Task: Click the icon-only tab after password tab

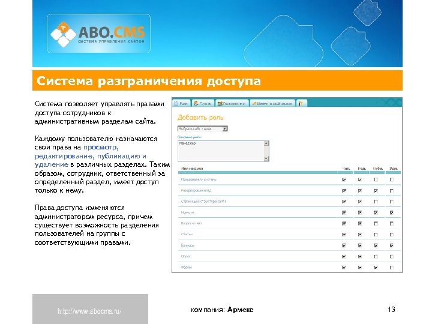Action: (x=301, y=103)
